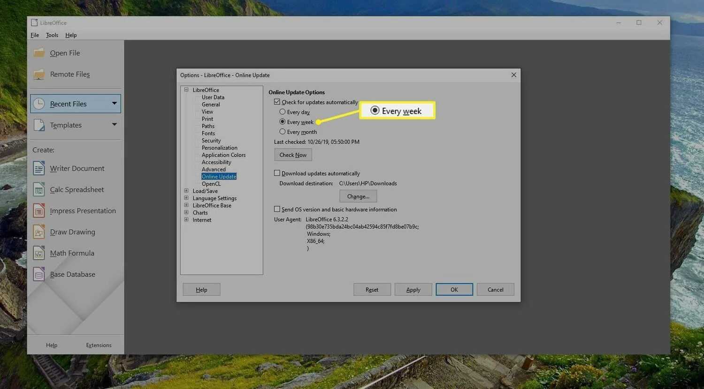Select General in options tree

coord(211,105)
